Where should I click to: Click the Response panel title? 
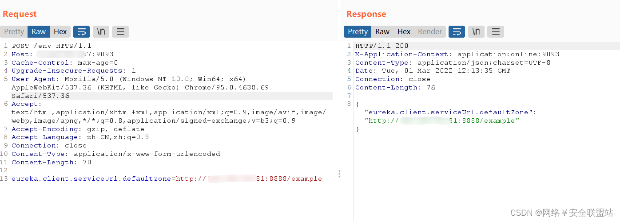coord(366,14)
